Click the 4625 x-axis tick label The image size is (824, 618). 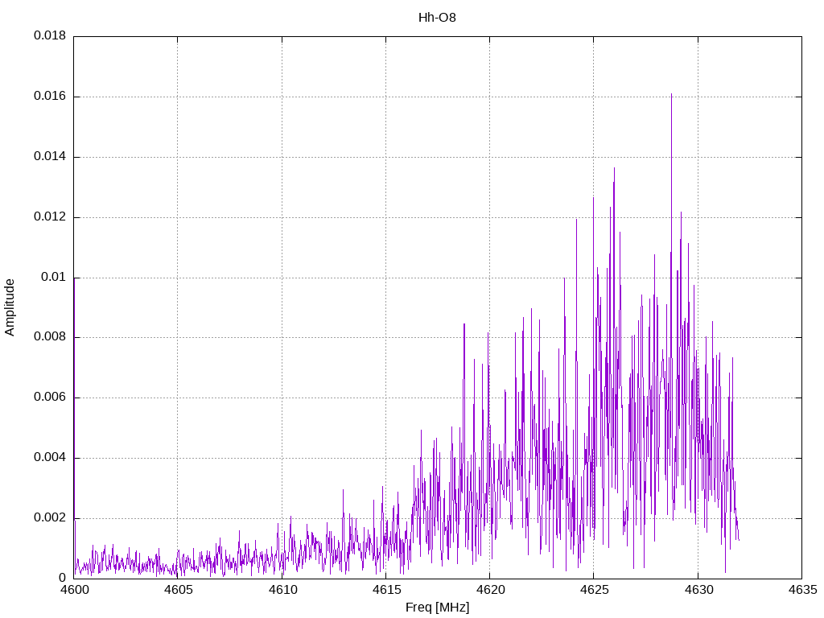click(x=593, y=590)
